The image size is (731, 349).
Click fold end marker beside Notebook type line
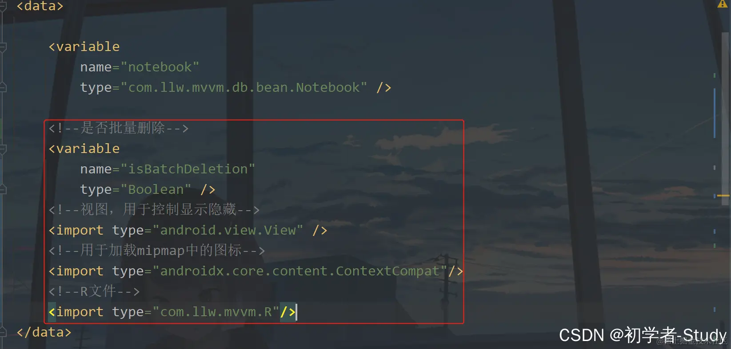pyautogui.click(x=3, y=87)
